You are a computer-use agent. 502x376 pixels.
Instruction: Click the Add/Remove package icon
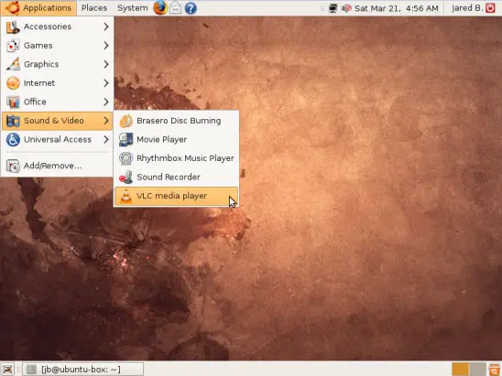13,166
